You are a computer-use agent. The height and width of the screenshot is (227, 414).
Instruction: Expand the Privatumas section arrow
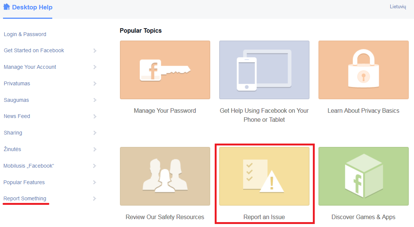pos(95,84)
